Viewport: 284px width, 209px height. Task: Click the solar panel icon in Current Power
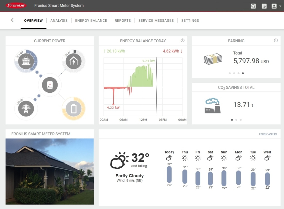click(26, 61)
